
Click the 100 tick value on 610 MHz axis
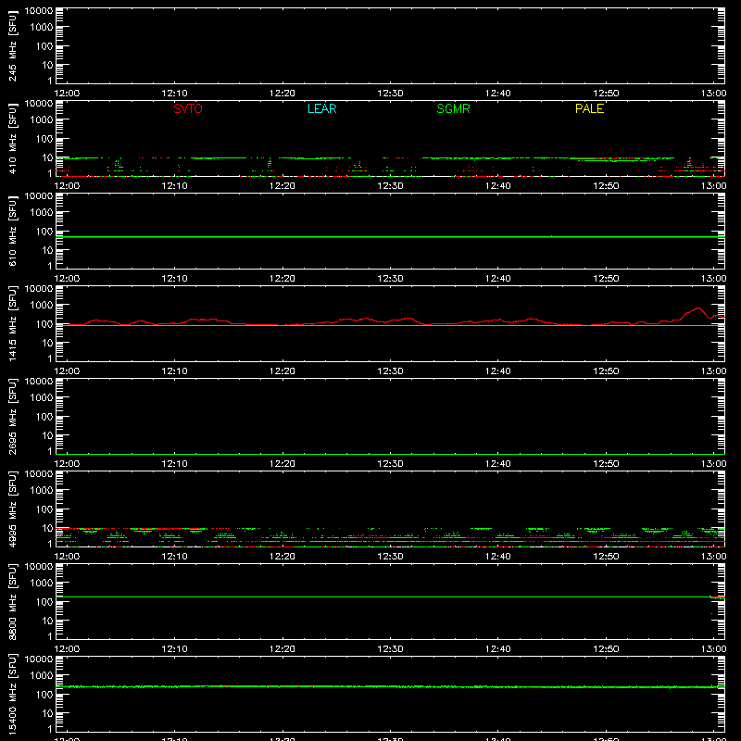point(44,232)
